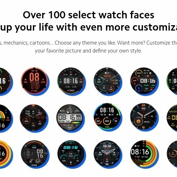Choose the 08:16 face with three round gauges

pos(108,118)
